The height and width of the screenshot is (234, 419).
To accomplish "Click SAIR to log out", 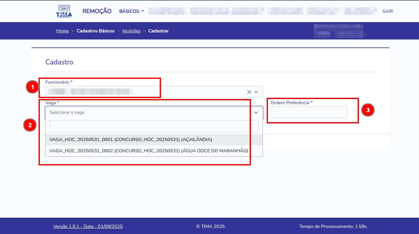I will pos(387,11).
